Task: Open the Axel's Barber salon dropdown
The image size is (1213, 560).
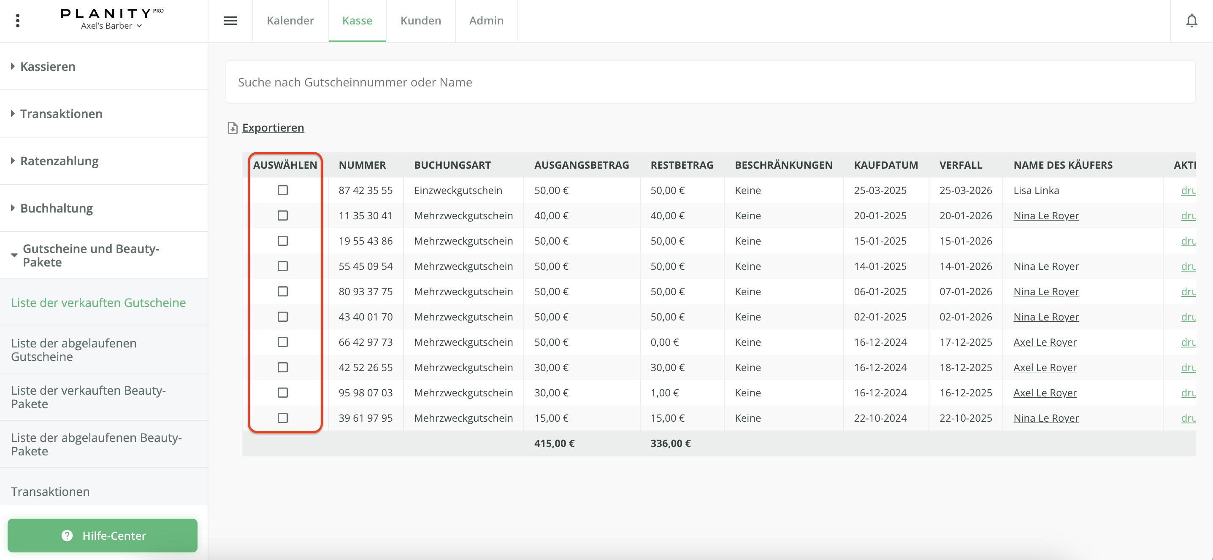Action: (111, 26)
